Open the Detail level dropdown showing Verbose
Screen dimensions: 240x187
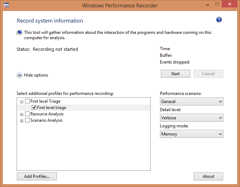pyautogui.click(x=192, y=118)
